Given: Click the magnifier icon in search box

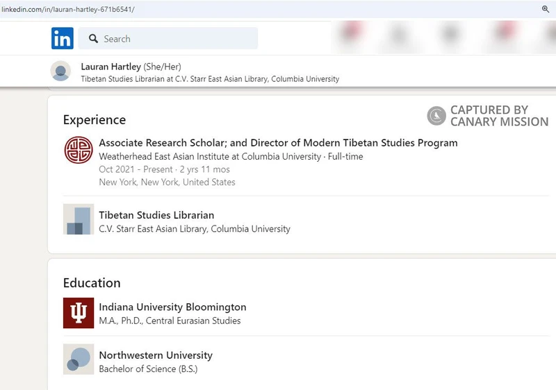Looking at the screenshot, I should click(x=93, y=39).
